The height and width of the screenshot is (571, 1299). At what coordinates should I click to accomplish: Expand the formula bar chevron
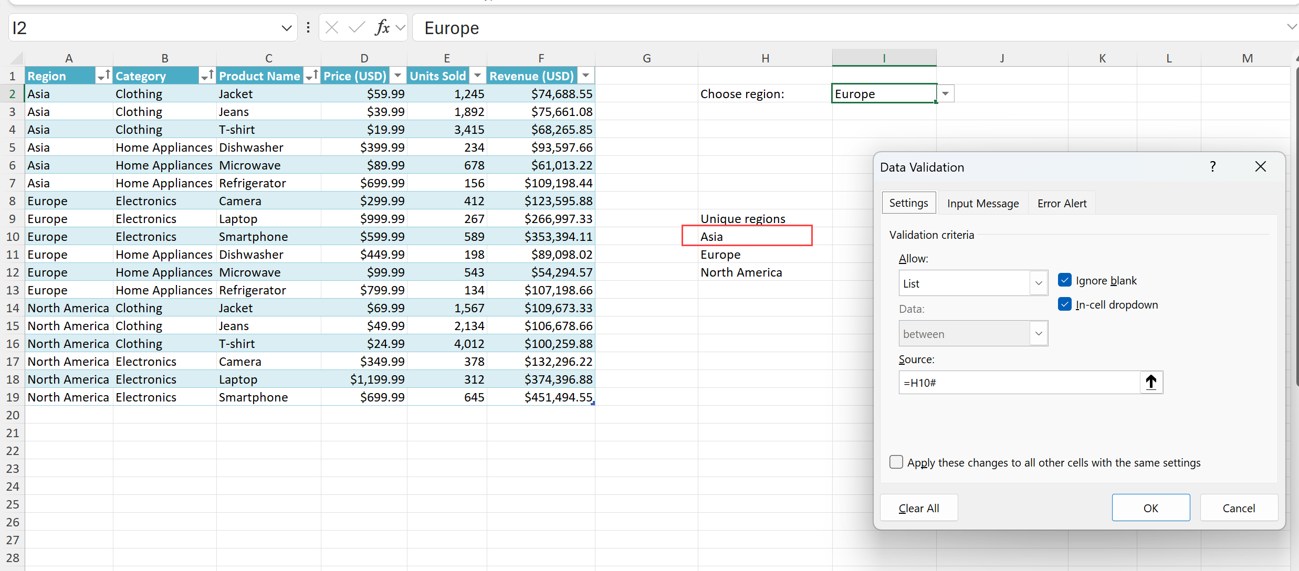coord(1291,27)
